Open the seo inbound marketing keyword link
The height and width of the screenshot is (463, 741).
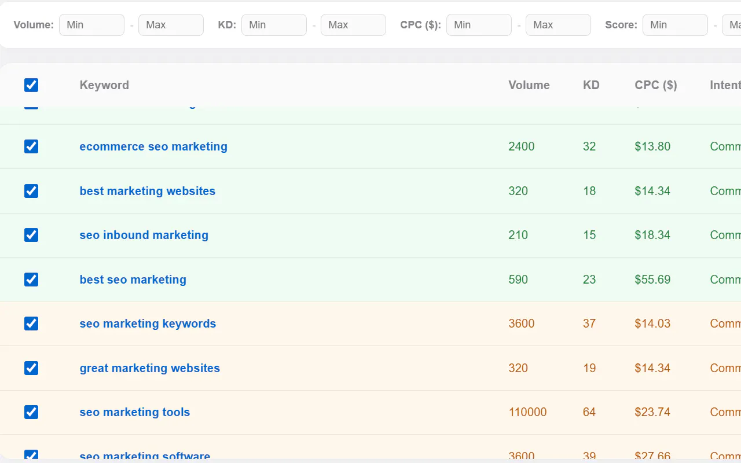point(144,235)
